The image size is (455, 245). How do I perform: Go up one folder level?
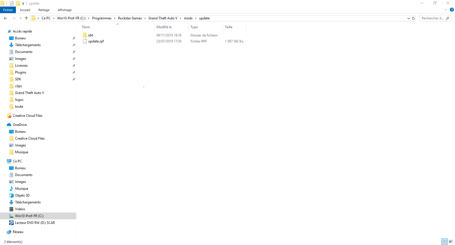26,18
